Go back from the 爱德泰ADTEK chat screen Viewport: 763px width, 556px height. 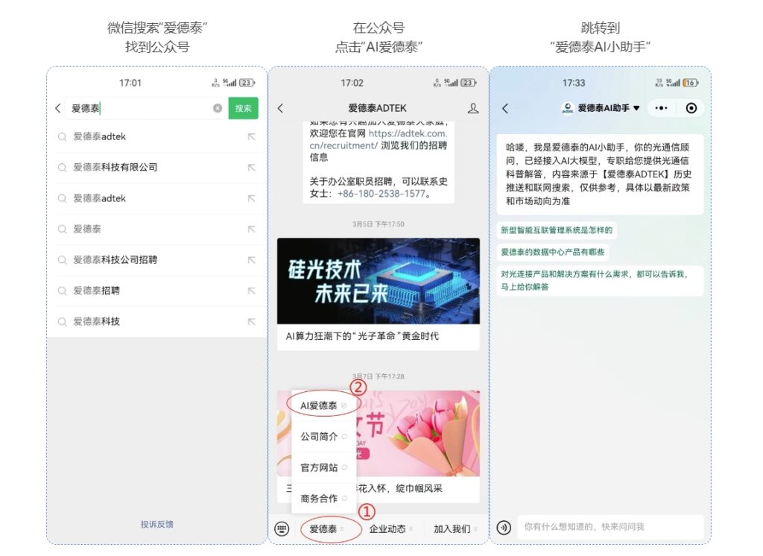coord(280,108)
